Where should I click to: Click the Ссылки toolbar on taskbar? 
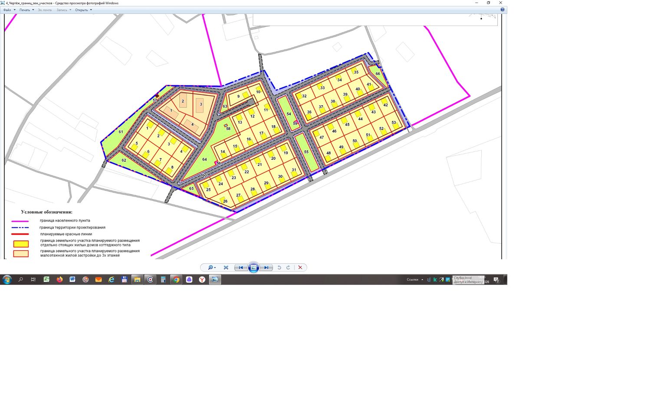click(412, 280)
